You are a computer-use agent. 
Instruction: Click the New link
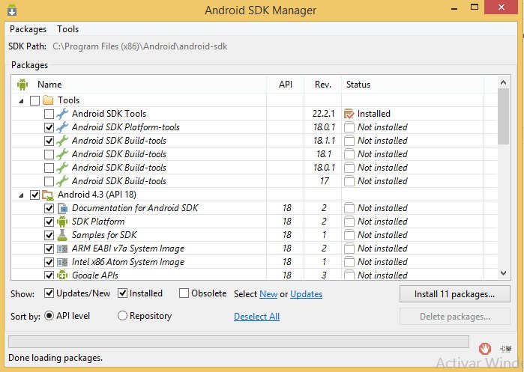click(268, 294)
